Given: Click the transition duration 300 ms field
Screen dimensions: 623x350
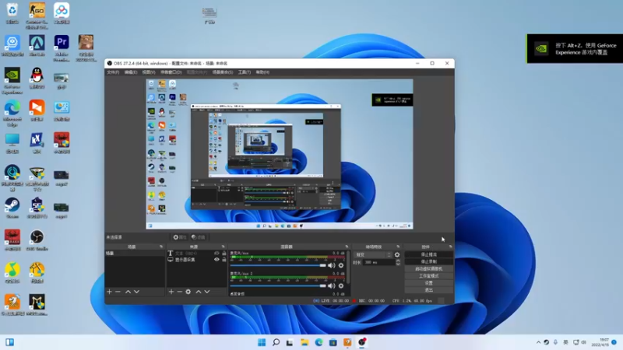Looking at the screenshot, I should 378,262.
